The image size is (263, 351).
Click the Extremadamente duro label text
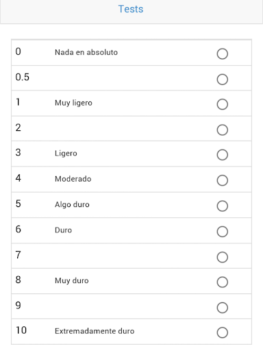coord(95,331)
